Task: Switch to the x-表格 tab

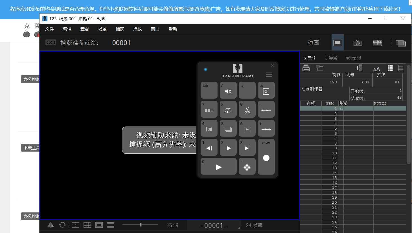Action: pyautogui.click(x=310, y=58)
